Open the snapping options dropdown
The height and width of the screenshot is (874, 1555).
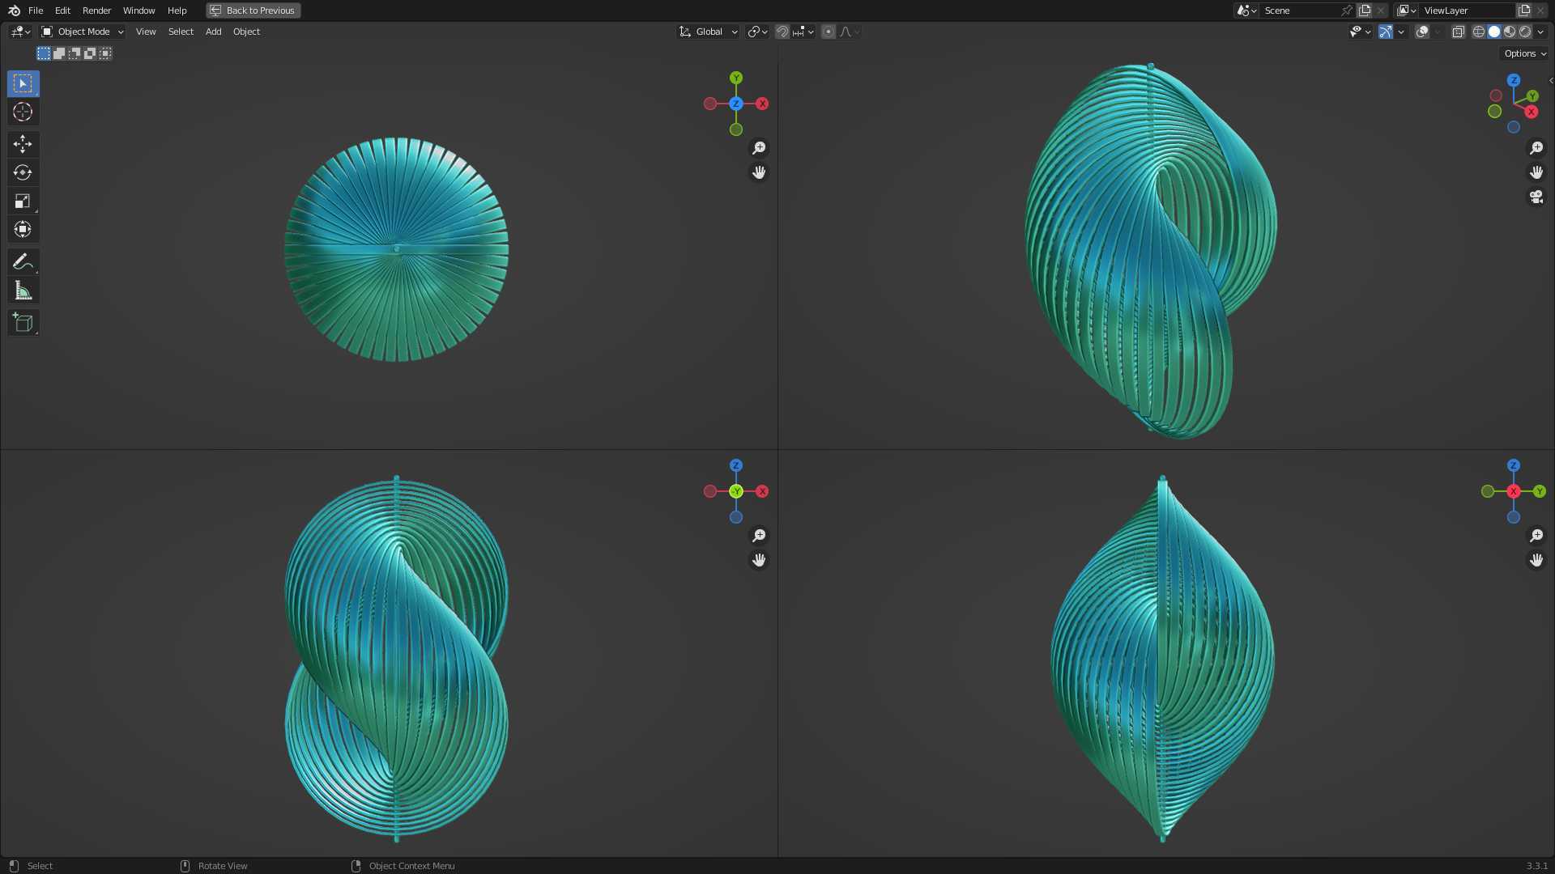(803, 32)
